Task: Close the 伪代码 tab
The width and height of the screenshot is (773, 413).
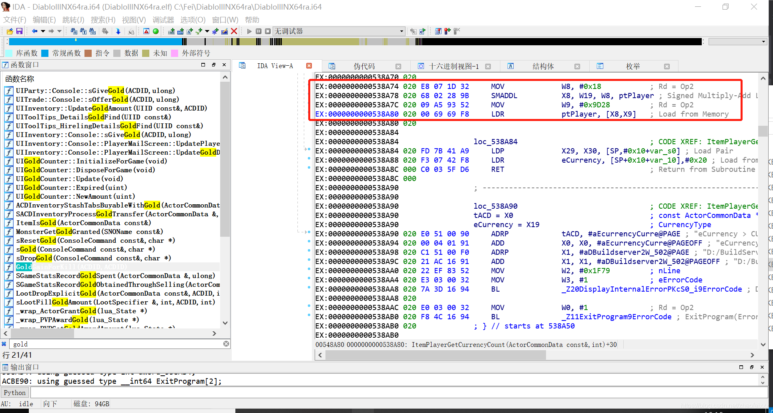Action: point(398,66)
